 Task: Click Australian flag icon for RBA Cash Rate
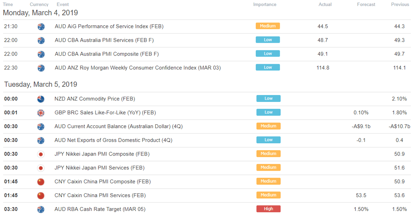coord(41,209)
